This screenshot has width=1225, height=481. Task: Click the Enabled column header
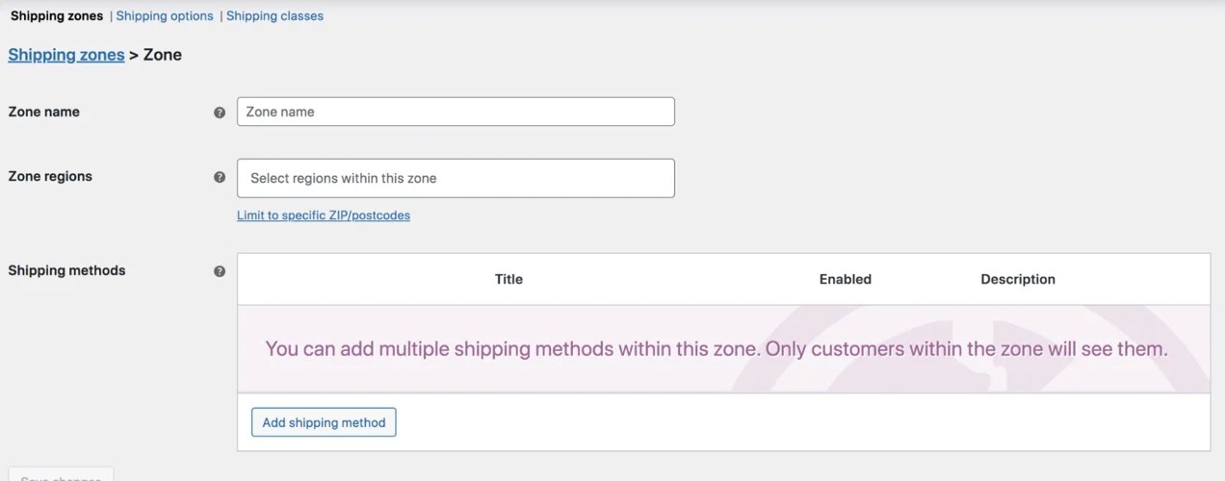845,279
